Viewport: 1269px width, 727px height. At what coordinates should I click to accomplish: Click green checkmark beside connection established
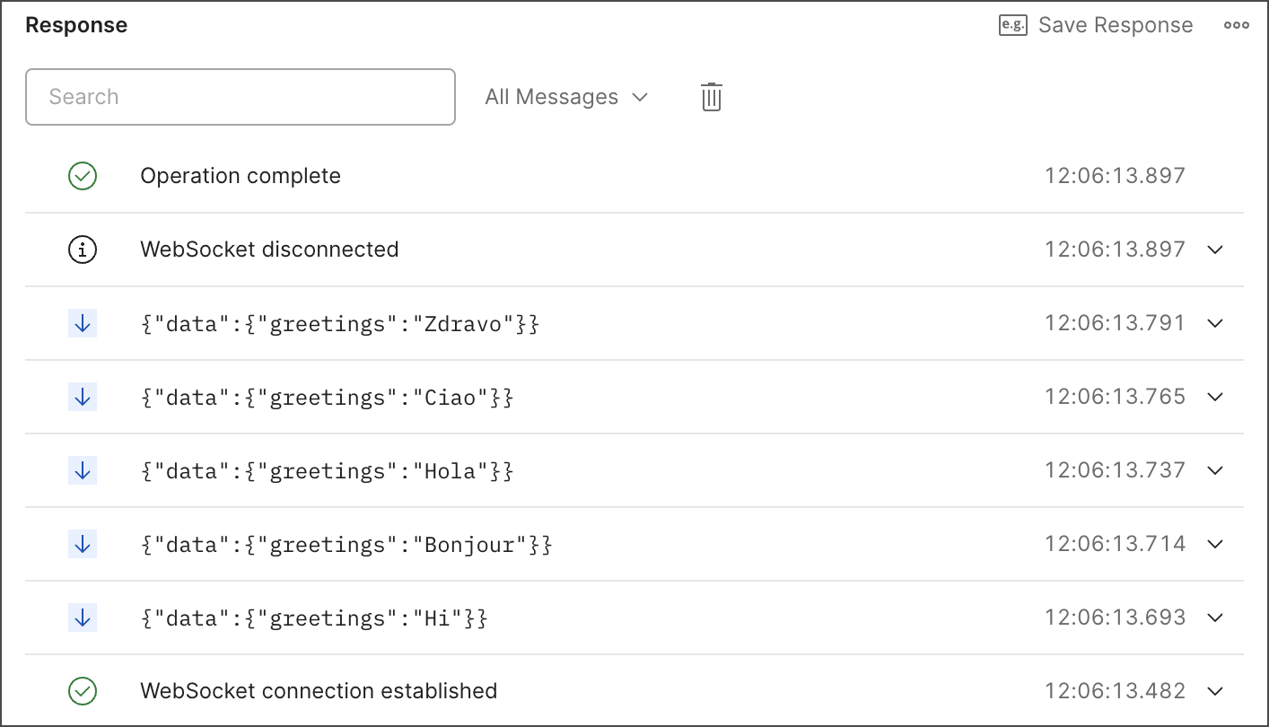pyautogui.click(x=83, y=691)
